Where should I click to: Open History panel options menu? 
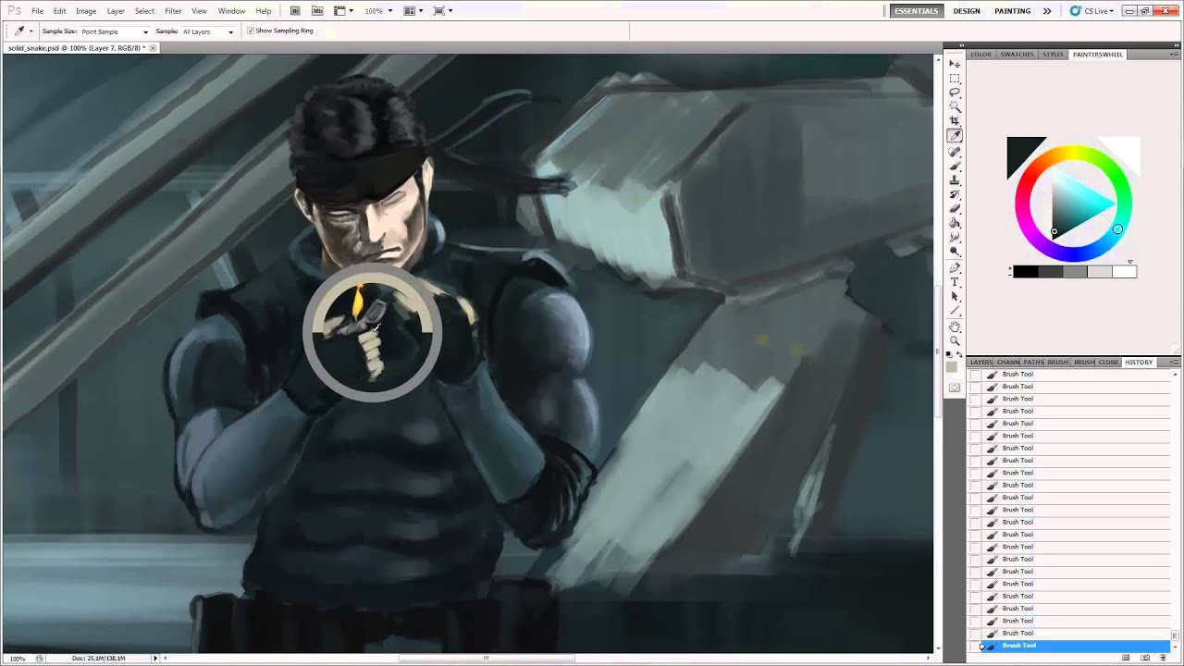click(x=1175, y=362)
